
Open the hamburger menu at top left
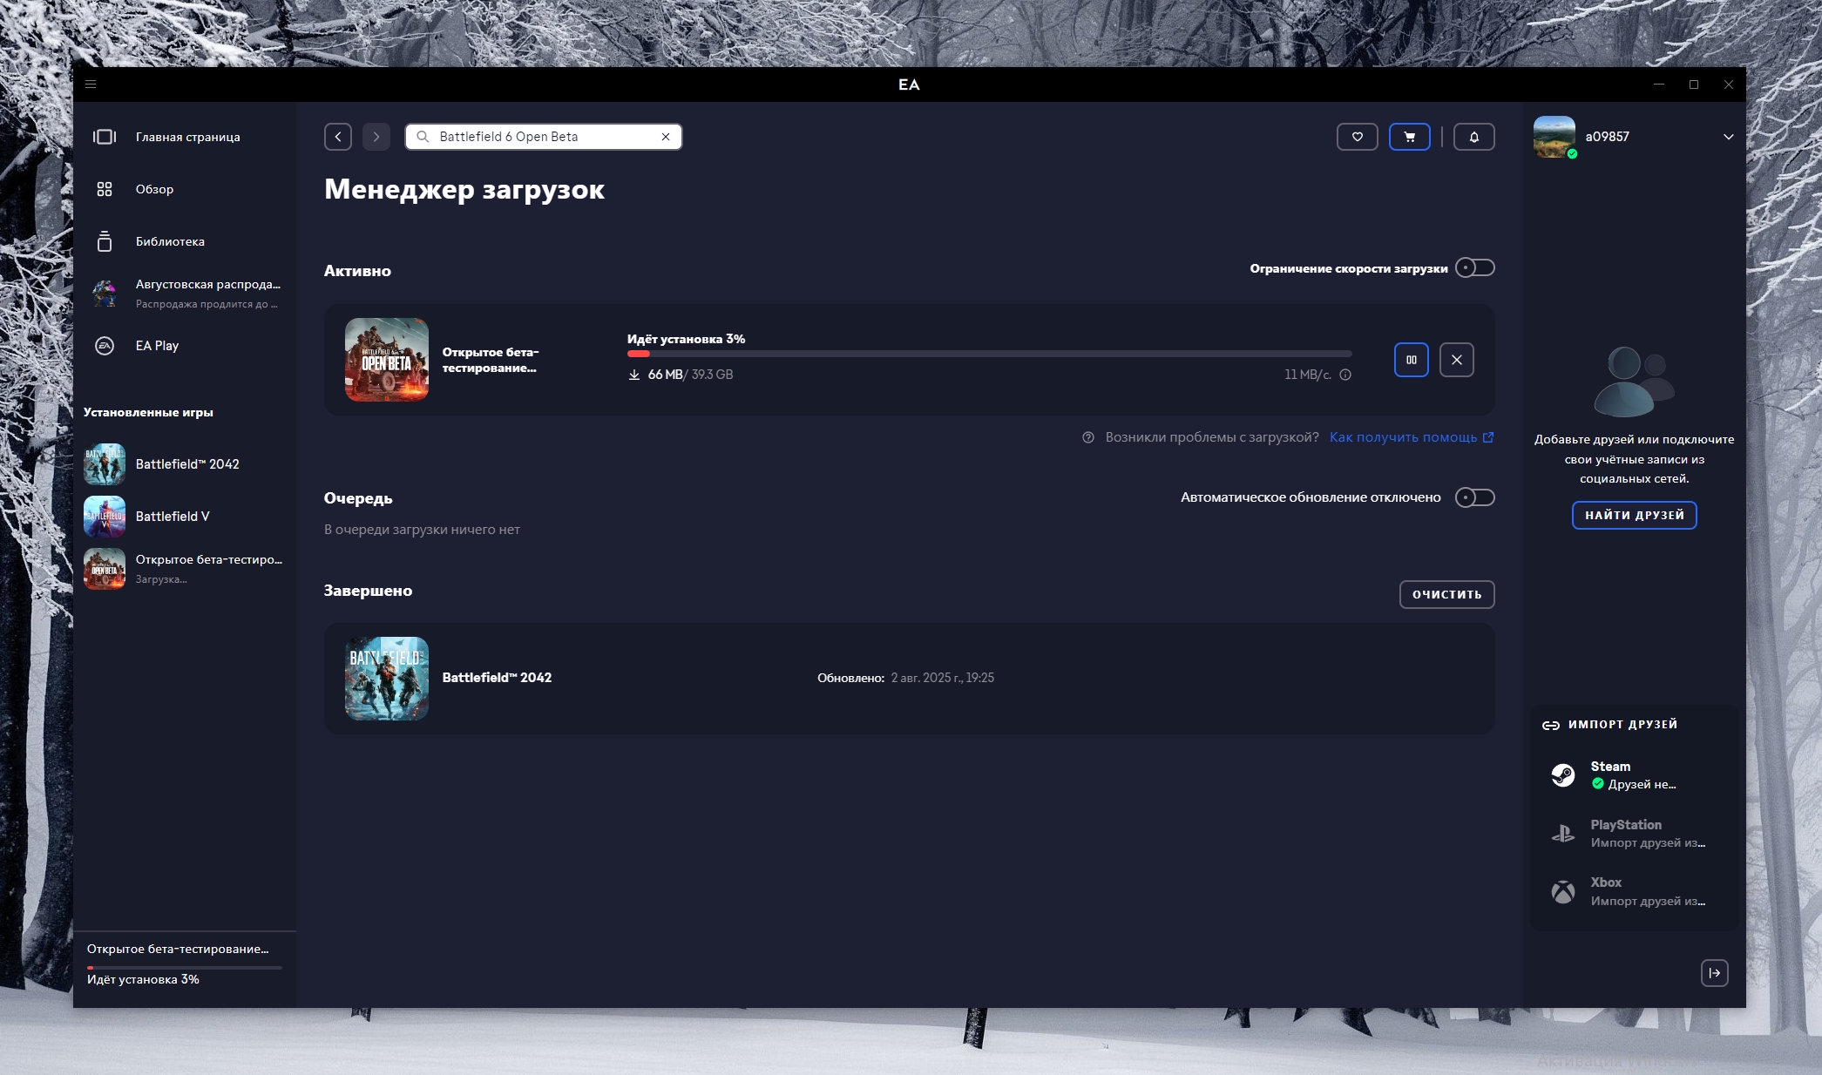click(91, 85)
